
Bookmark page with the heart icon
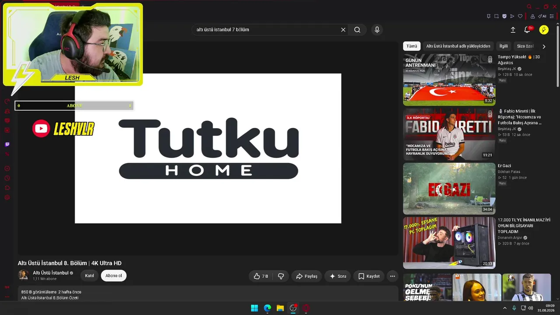(520, 16)
